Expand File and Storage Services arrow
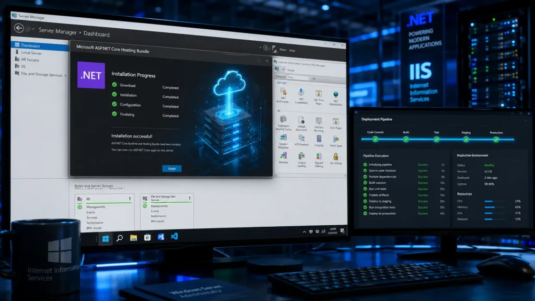This screenshot has width=535, height=301. click(65, 75)
